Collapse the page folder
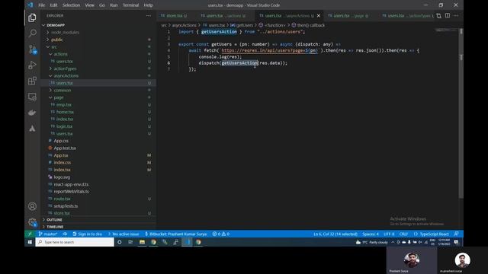 (99, 97)
